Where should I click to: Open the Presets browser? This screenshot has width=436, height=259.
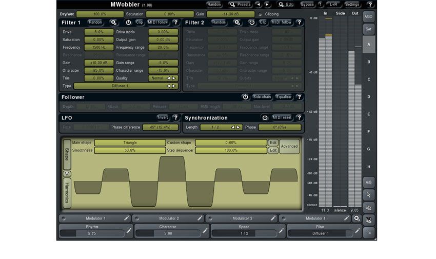click(240, 5)
